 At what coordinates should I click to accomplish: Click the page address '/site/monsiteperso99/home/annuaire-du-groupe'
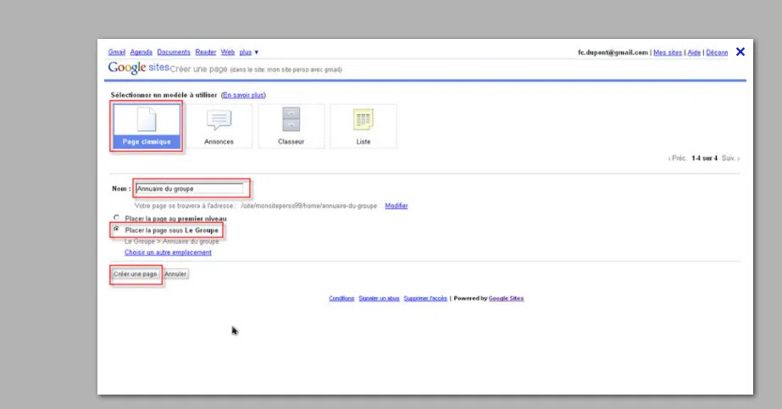pos(308,206)
